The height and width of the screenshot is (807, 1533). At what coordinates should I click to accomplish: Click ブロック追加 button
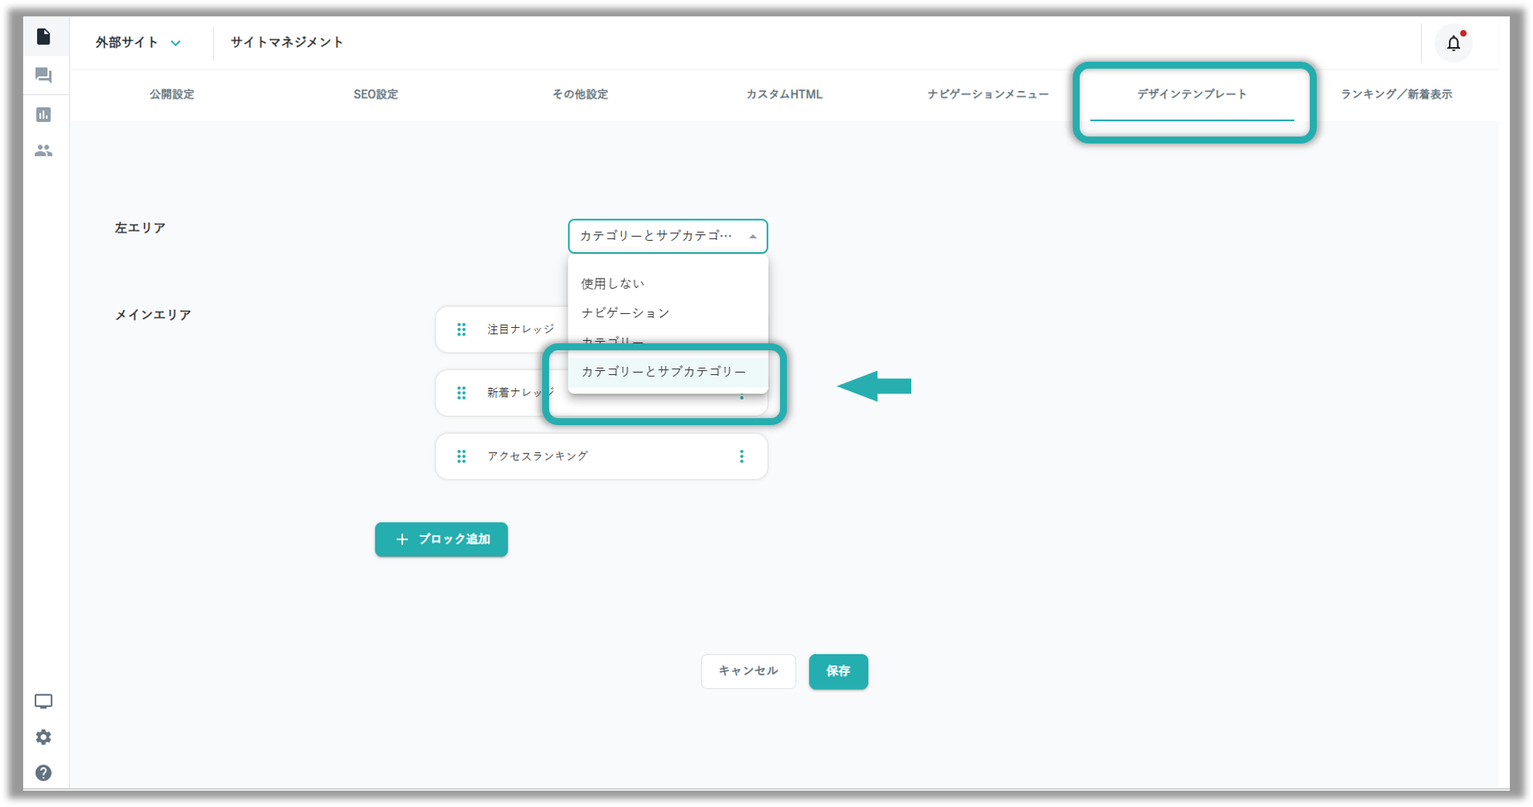(x=442, y=539)
